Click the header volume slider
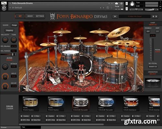Image resolution: width=162 pixels, height=129 pixels. [x=152, y=10]
